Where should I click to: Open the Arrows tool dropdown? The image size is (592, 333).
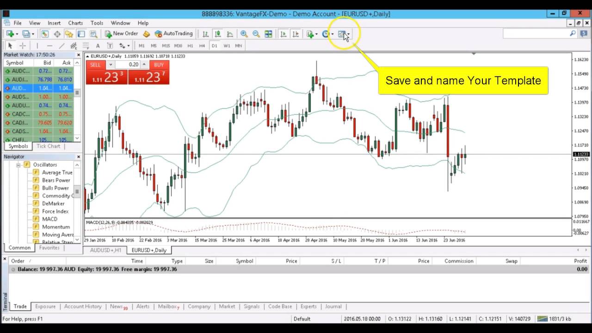[128, 46]
